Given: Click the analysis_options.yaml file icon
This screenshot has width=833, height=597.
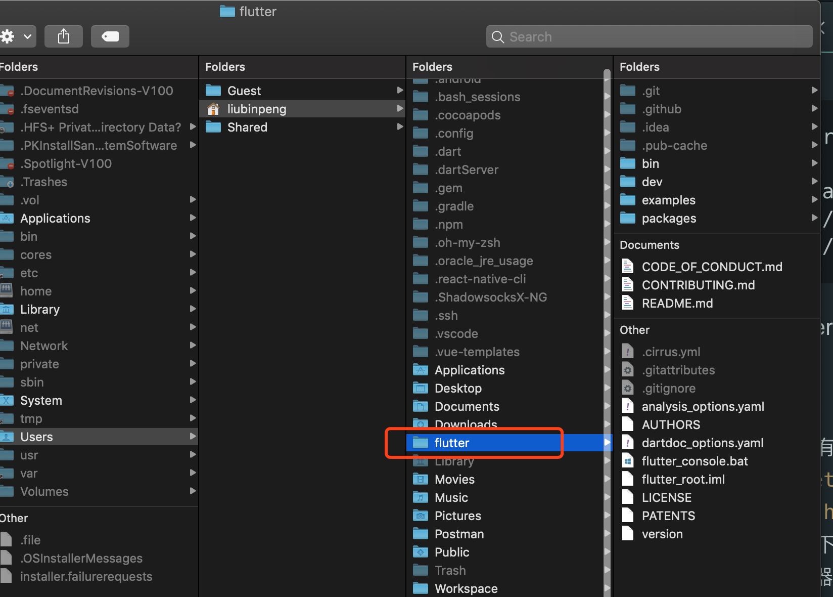Looking at the screenshot, I should [628, 406].
